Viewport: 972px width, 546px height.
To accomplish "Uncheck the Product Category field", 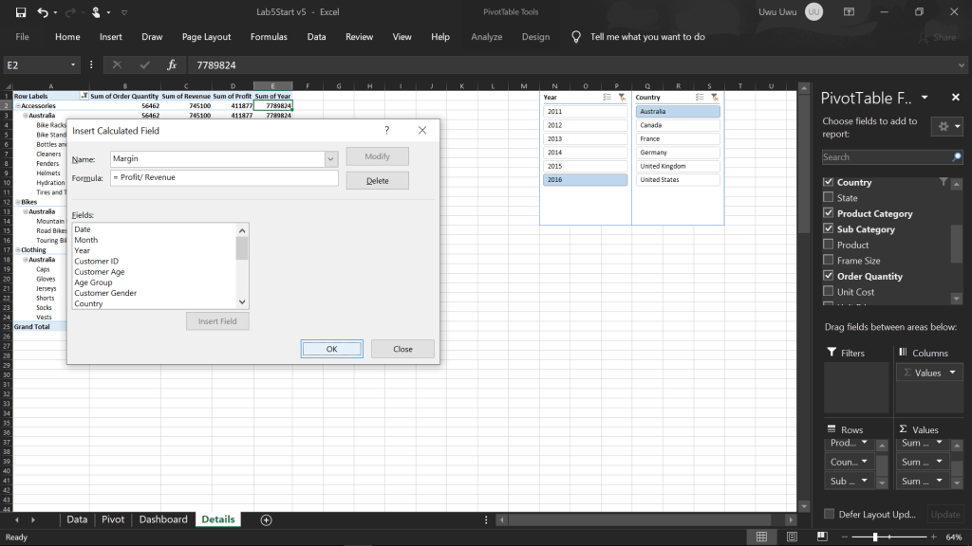I will click(829, 214).
